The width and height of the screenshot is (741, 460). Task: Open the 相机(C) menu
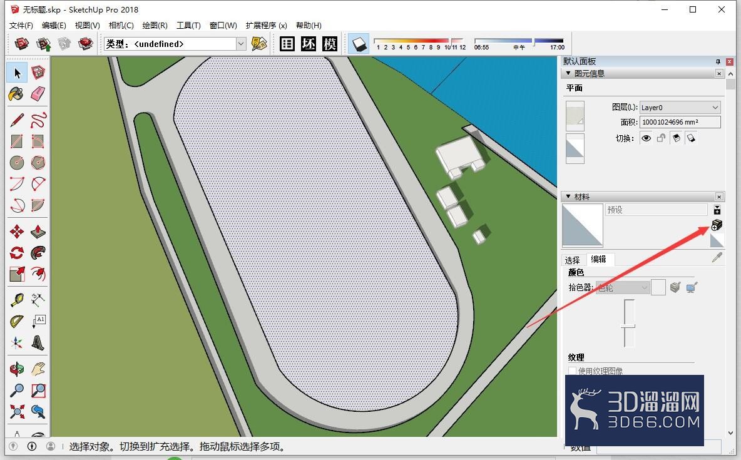click(x=121, y=25)
